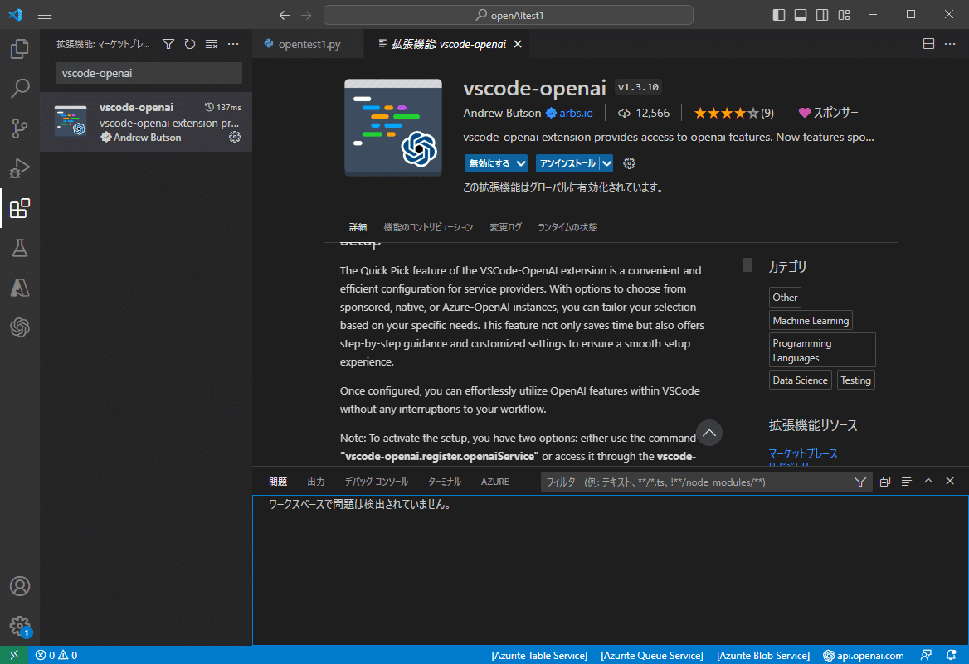Image resolution: width=969 pixels, height=664 pixels.
Task: Switch to the 変更ログ tab
Action: pyautogui.click(x=504, y=226)
